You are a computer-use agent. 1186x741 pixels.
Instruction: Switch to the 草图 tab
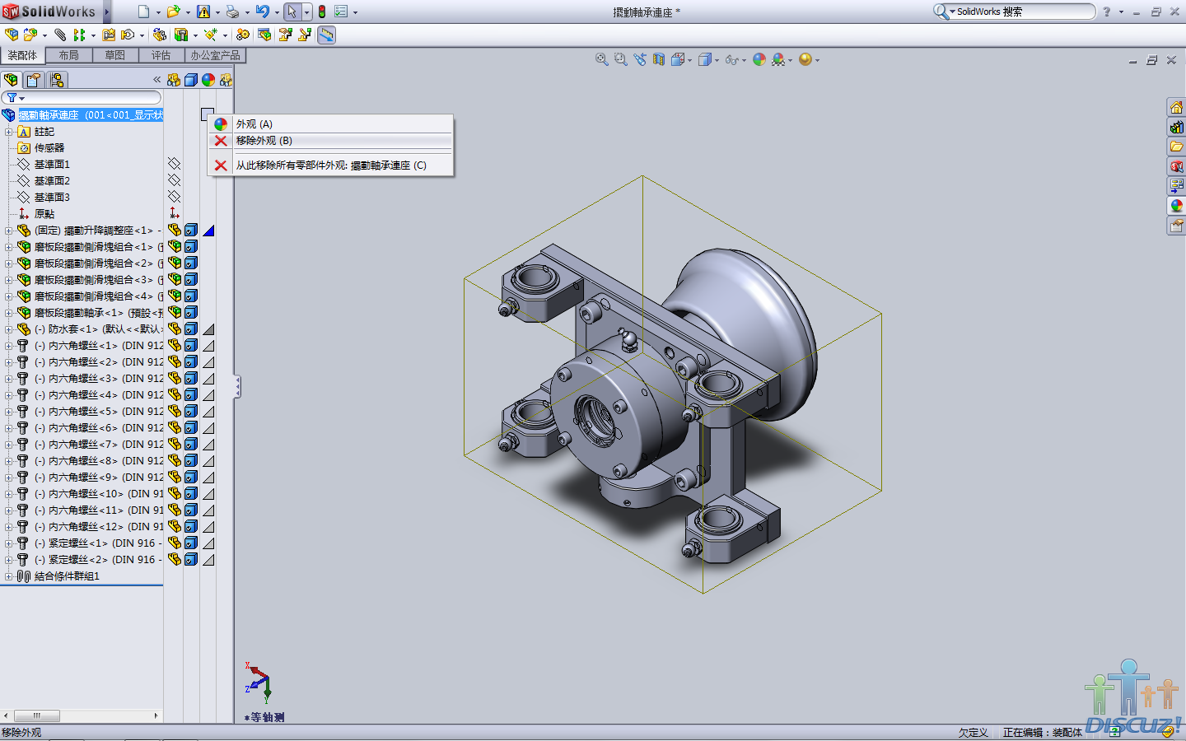point(114,55)
